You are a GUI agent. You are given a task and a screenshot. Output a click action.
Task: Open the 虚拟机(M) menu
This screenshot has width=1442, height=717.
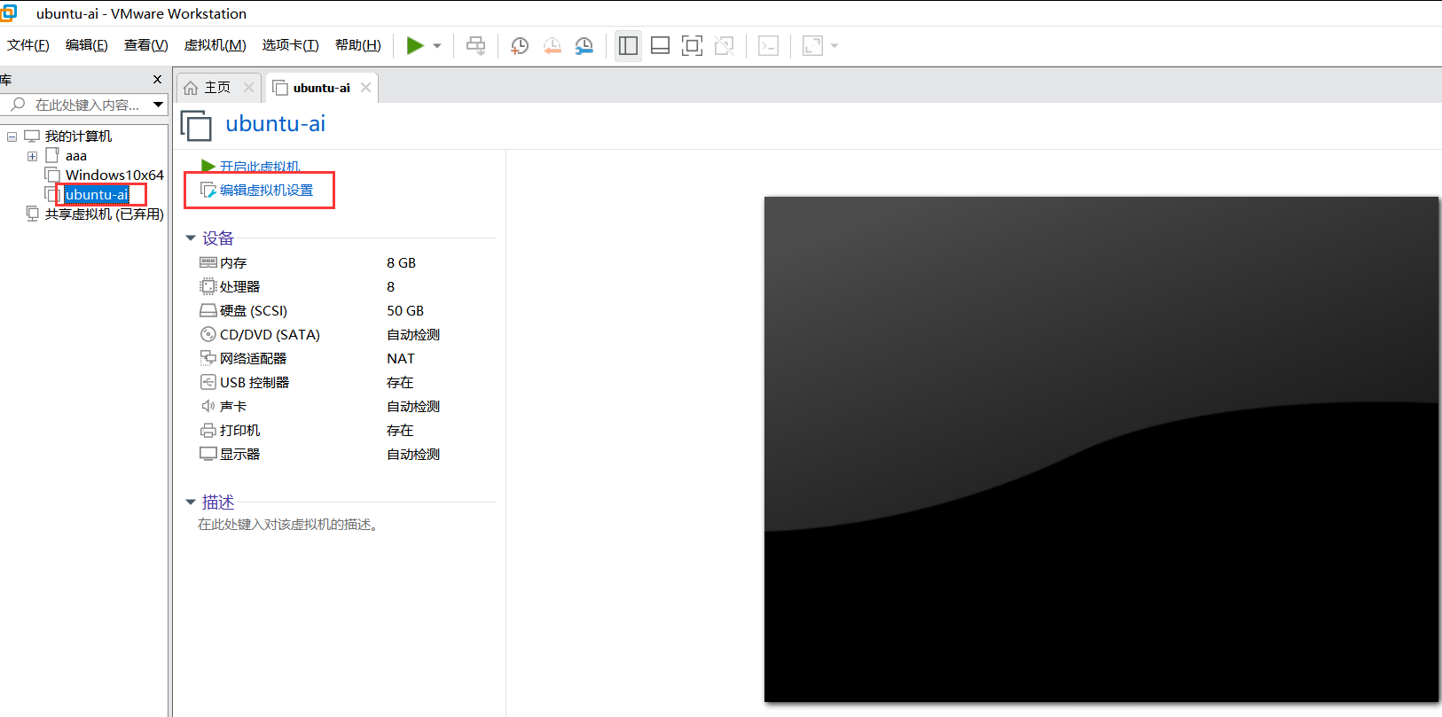click(216, 45)
